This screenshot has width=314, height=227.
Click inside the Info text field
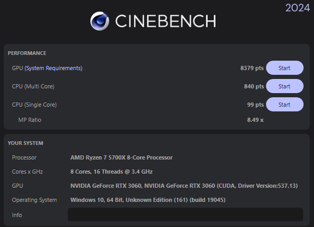point(185,214)
